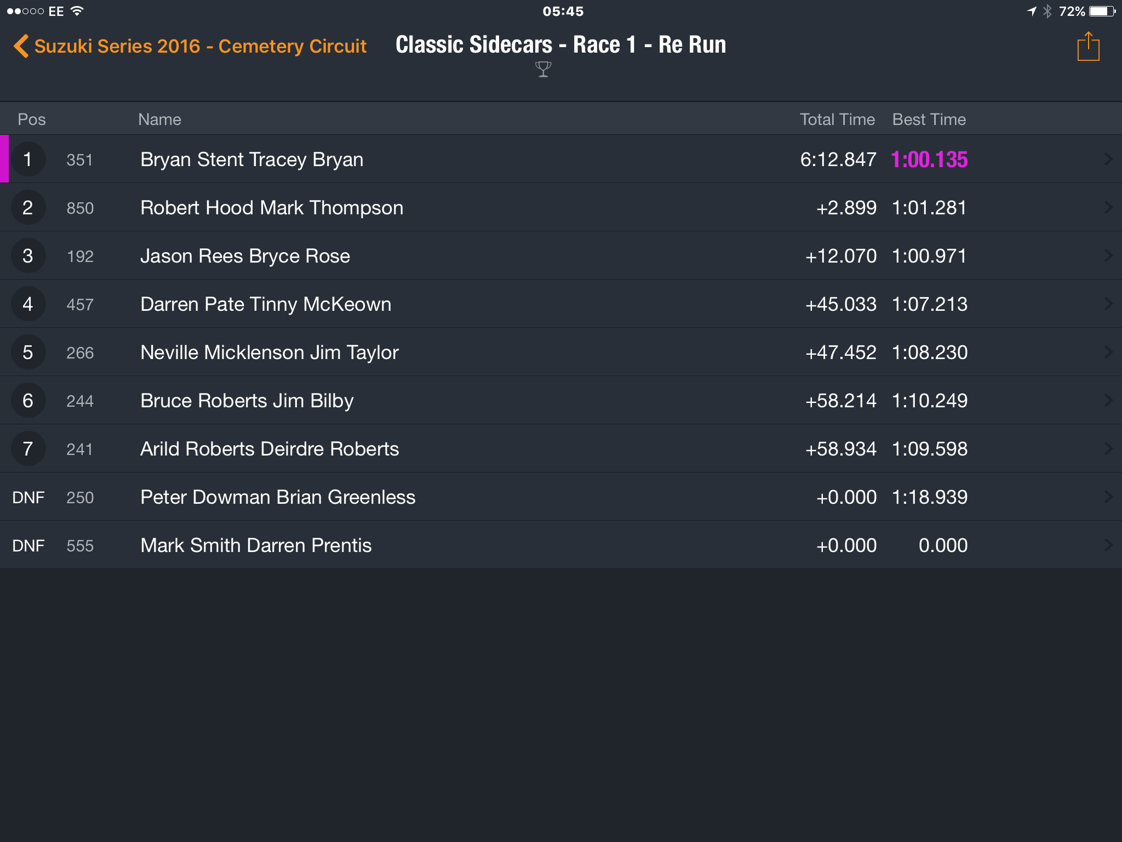Open Jason Rees Bryce Rose entry
This screenshot has width=1122, height=842.
tap(561, 255)
